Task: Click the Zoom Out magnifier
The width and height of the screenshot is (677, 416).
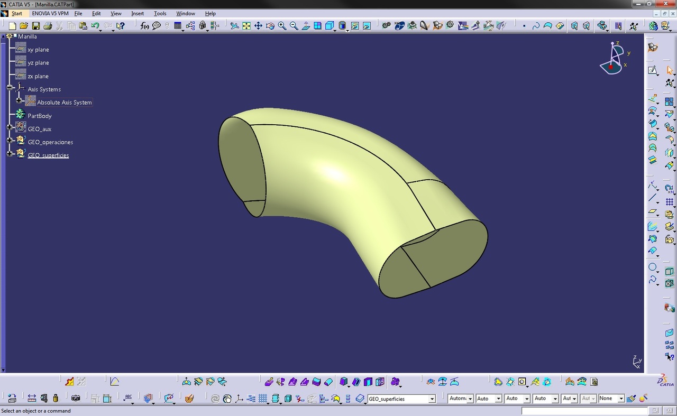Action: click(x=294, y=25)
